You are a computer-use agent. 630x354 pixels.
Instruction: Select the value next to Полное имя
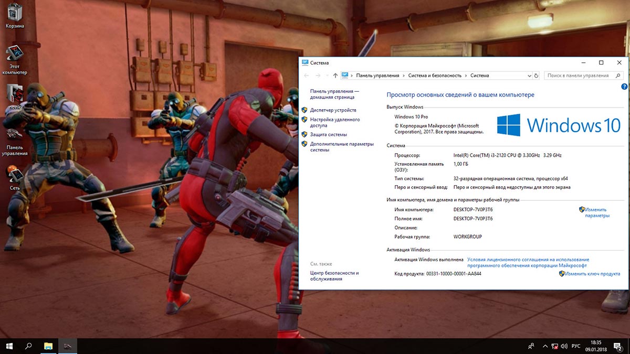click(473, 218)
